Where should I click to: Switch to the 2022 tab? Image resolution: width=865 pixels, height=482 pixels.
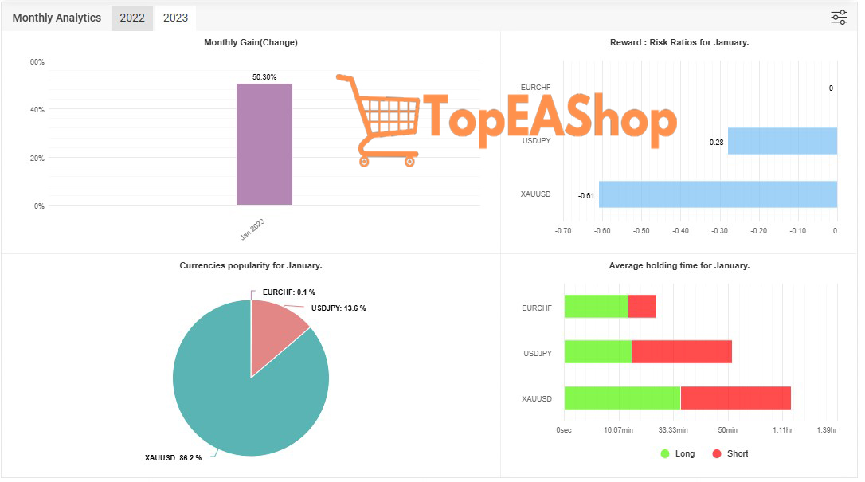click(132, 18)
